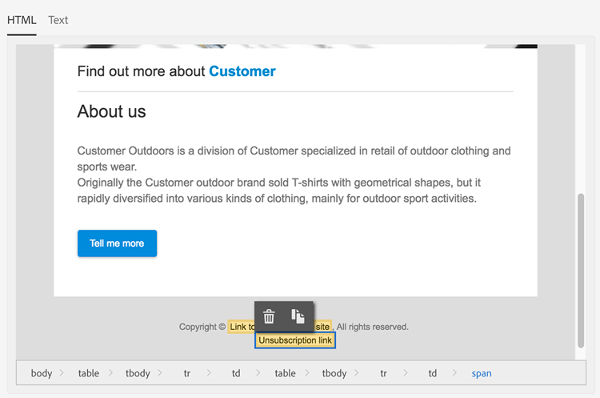This screenshot has width=600, height=398.
Task: Click the Customer Outdoors description paragraph
Action: 294,175
